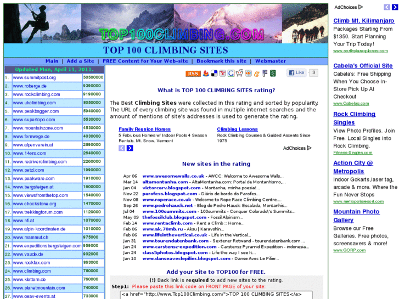
Task: Open www.roberge.de ranking link
Action: pyautogui.click(x=30, y=86)
